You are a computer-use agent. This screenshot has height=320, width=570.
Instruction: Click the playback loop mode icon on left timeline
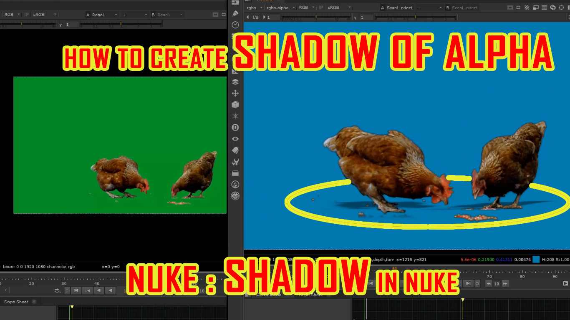pyautogui.click(x=58, y=290)
